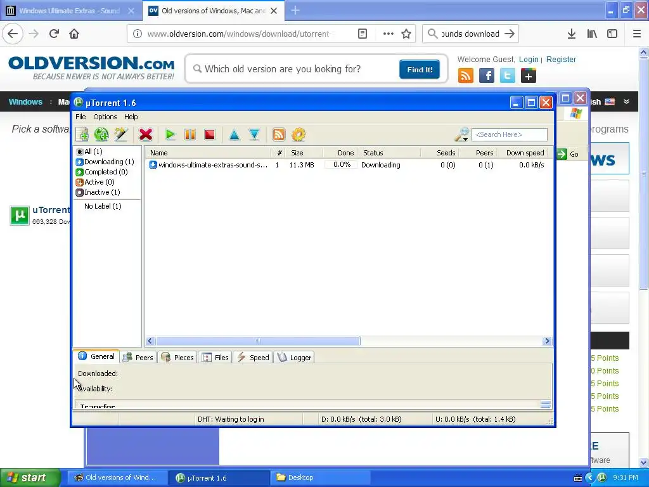Switch to Logger tab

[294, 358]
